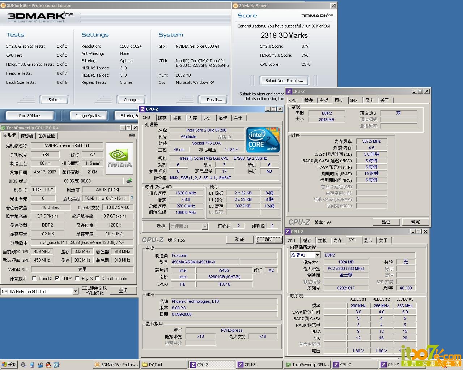Click the Image Quality button
Image resolution: width=463 pixels, height=370 pixels.
(89, 116)
